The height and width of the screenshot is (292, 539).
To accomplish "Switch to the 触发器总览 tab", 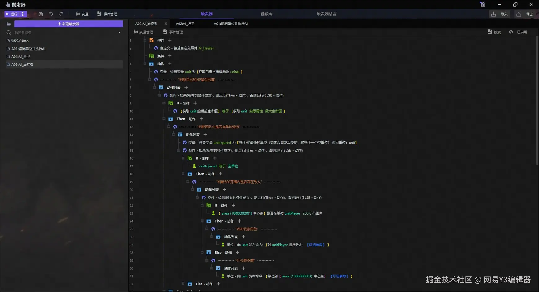I will click(326, 14).
